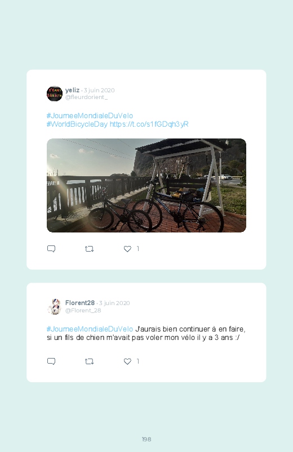Like yeliz's tweet with the heart icon
Screen dimensions: 293x452
127,249
